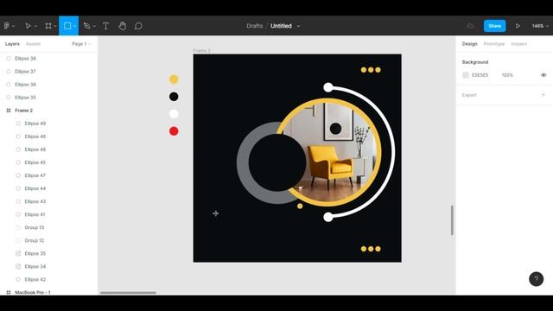
Task: Click the group icon of Group 13
Action: click(18, 227)
